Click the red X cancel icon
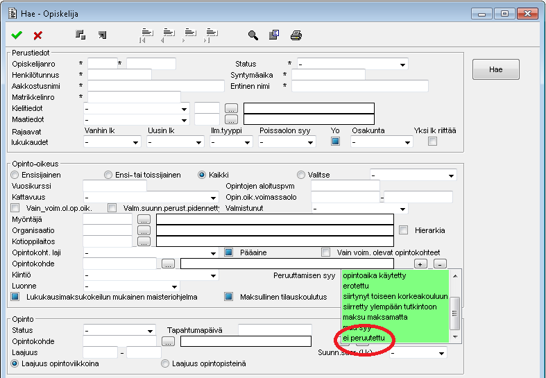Screen dimensions: 546x378 37,35
